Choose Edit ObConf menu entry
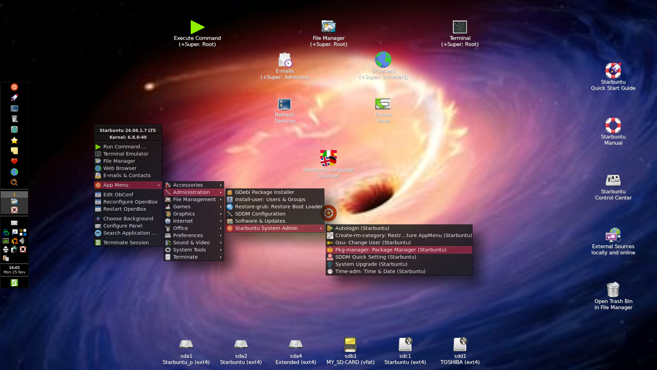Viewport: 657px width, 370px height. coord(128,195)
